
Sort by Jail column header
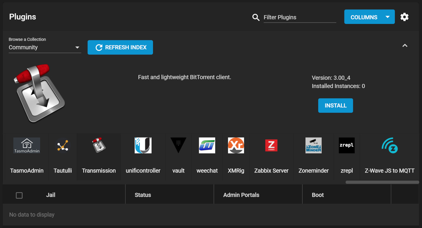[x=51, y=195]
